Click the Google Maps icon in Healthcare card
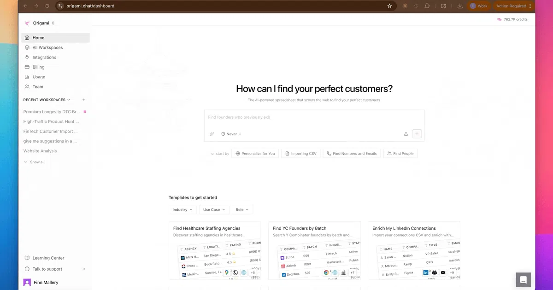The image size is (553, 290). pyautogui.click(x=227, y=273)
